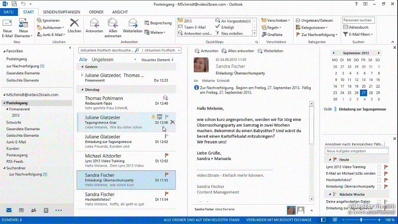Switch to People view in navigation bar
The image size is (398, 224).
(33, 210)
